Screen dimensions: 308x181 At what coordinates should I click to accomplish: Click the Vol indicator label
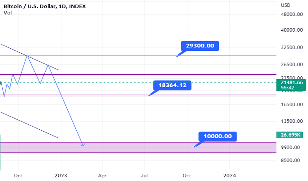[8, 13]
